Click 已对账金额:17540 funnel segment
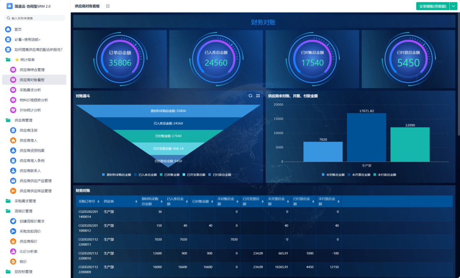 coord(168,136)
